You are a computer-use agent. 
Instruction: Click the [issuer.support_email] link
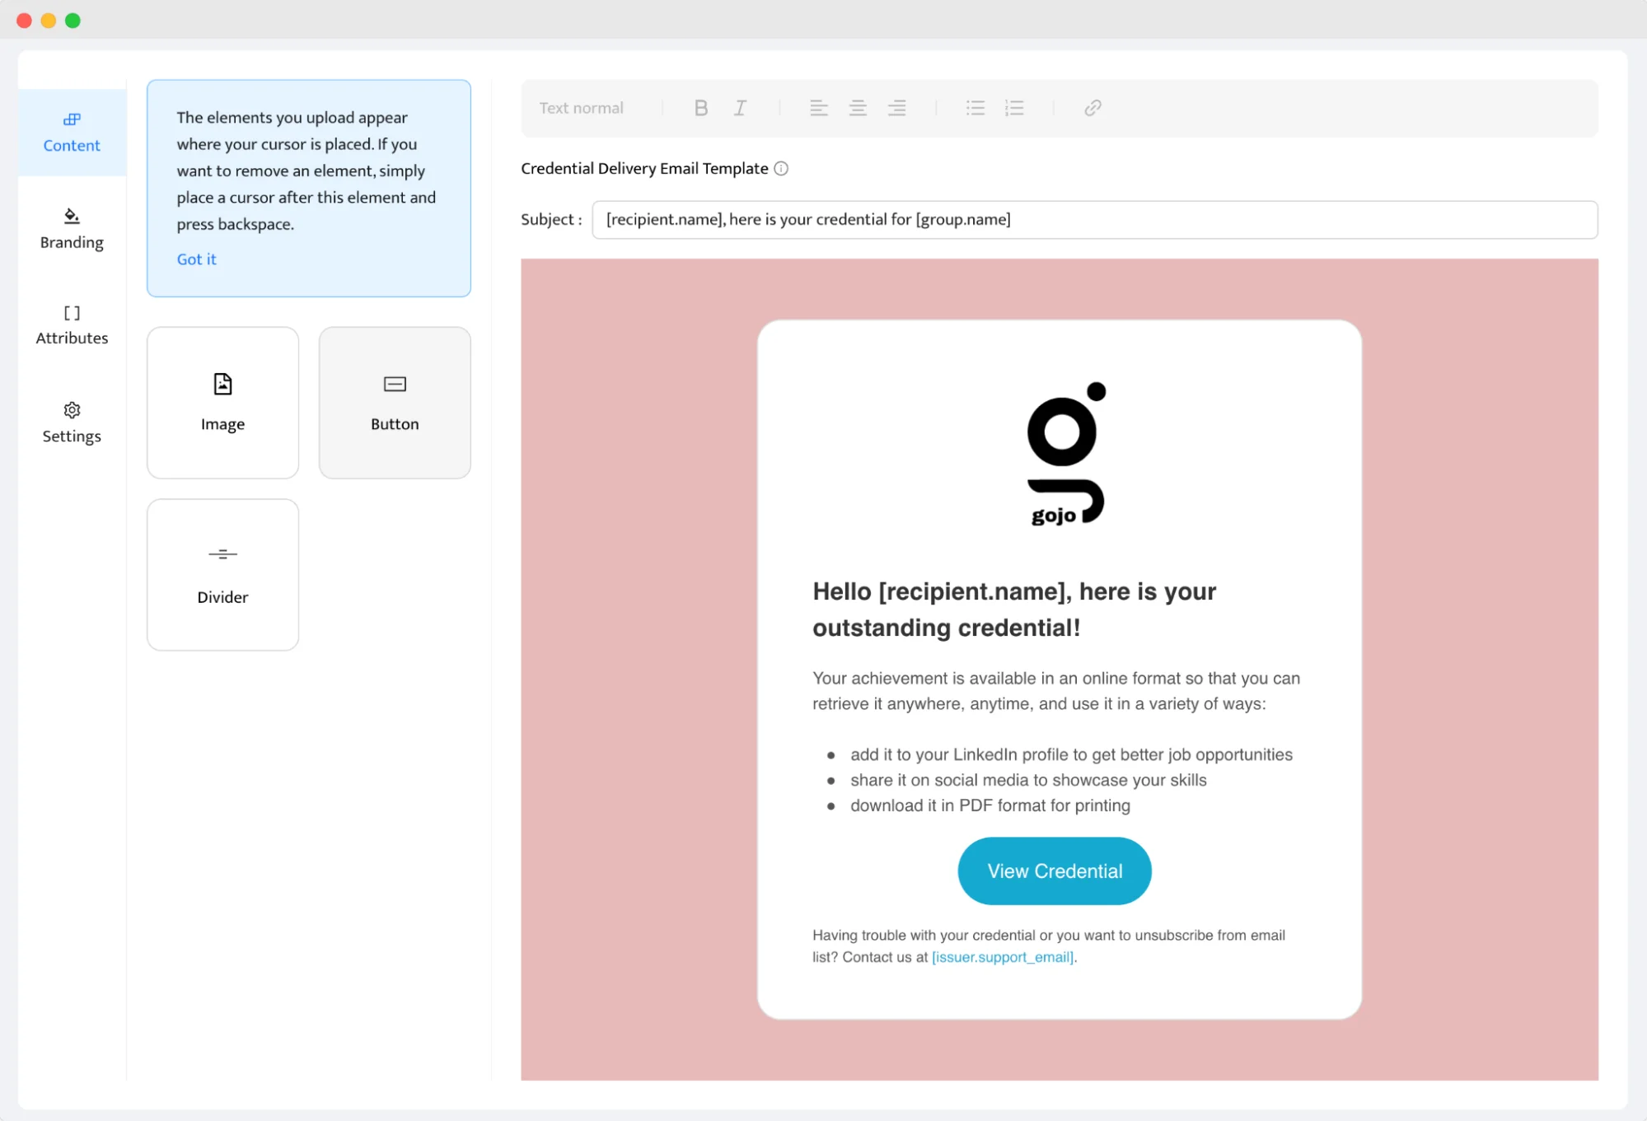1003,957
